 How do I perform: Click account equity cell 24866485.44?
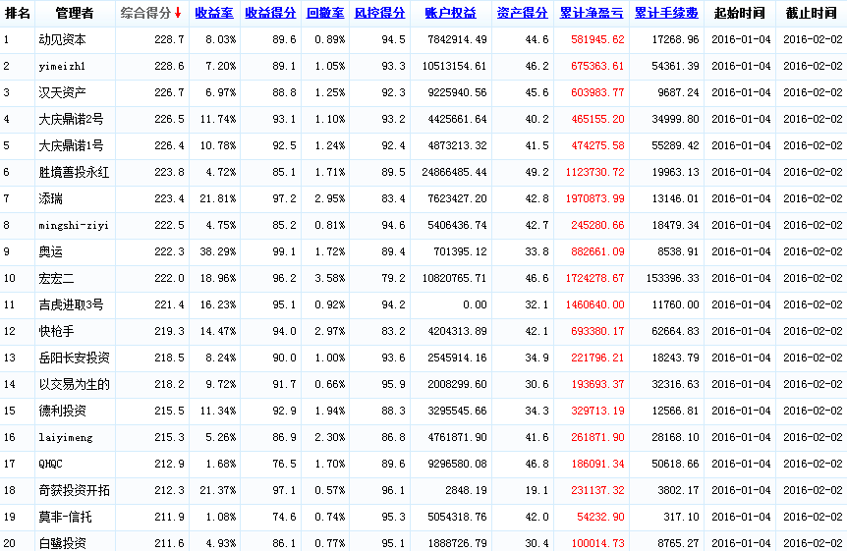[x=454, y=172]
